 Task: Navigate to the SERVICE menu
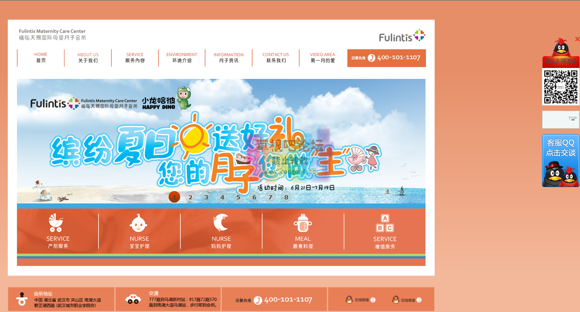(135, 57)
